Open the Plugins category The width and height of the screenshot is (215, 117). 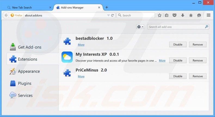(x=33, y=83)
